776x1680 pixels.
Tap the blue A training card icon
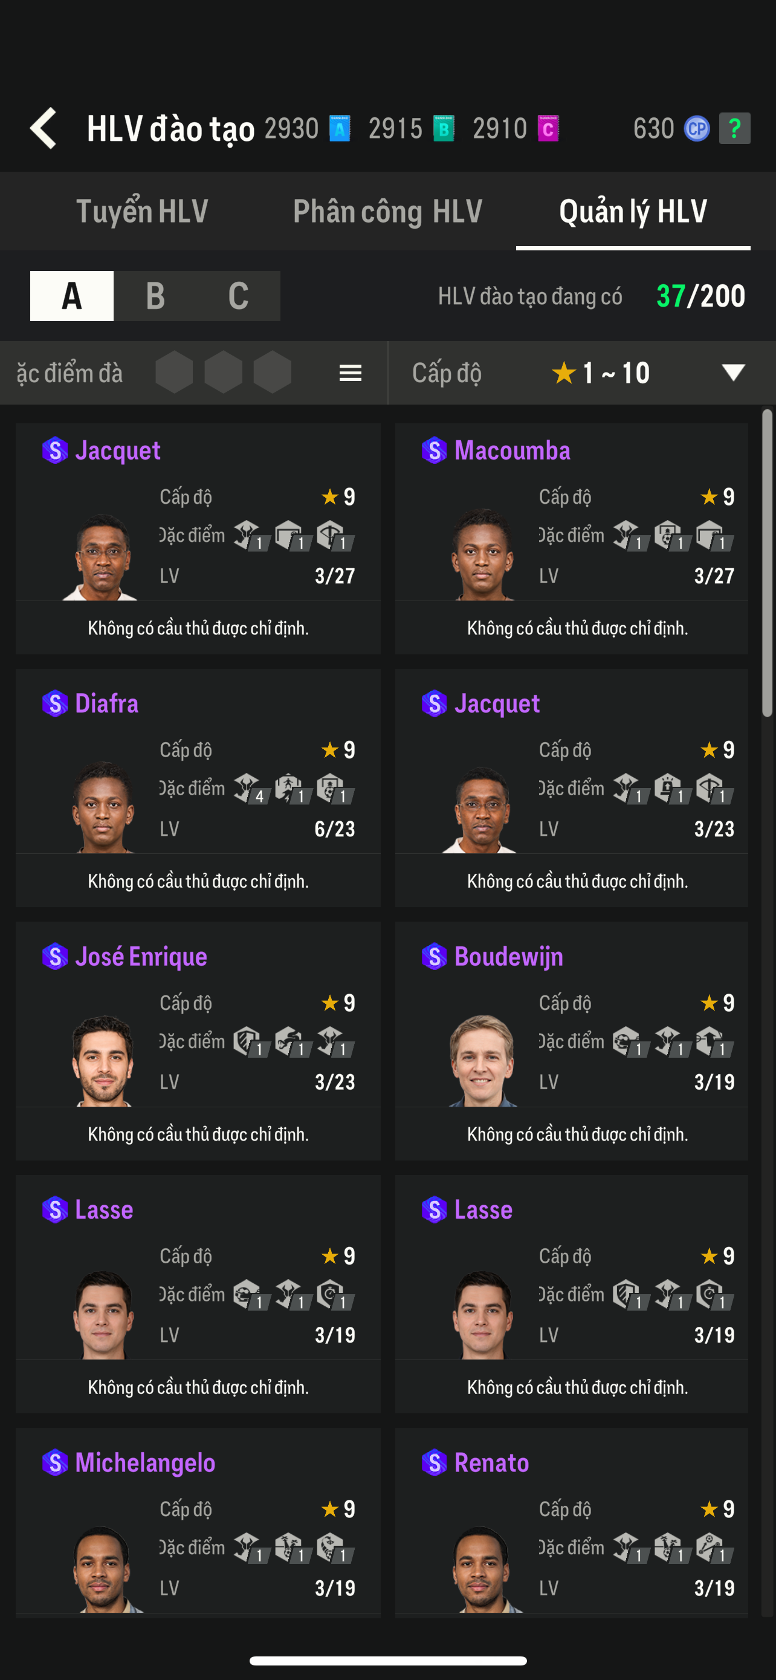tap(340, 128)
